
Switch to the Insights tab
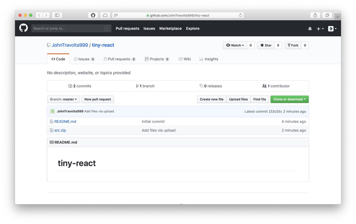click(x=209, y=59)
